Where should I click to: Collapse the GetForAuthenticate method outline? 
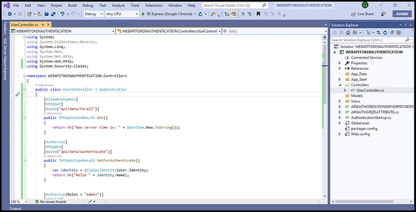click(25, 161)
